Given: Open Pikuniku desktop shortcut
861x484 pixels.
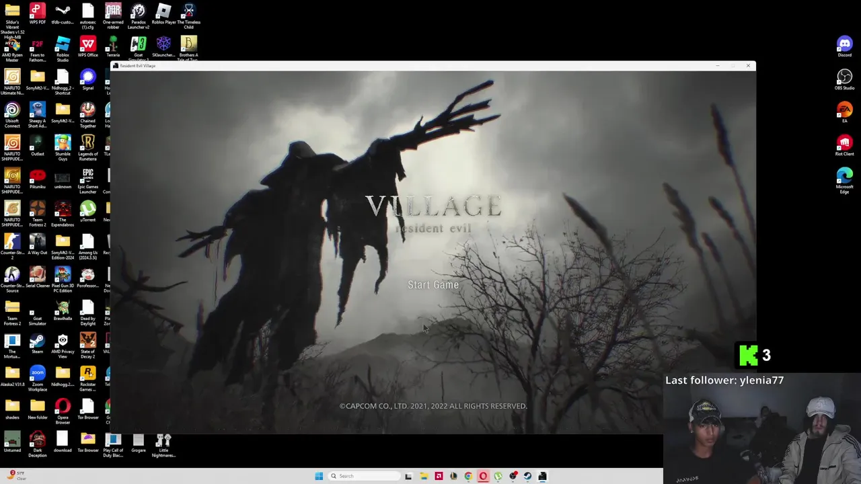Looking at the screenshot, I should tap(38, 179).
